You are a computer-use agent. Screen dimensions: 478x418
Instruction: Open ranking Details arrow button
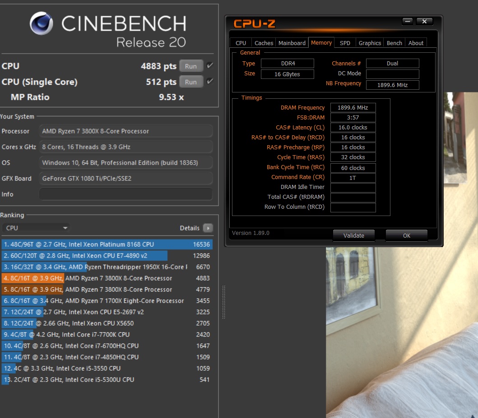tap(208, 228)
